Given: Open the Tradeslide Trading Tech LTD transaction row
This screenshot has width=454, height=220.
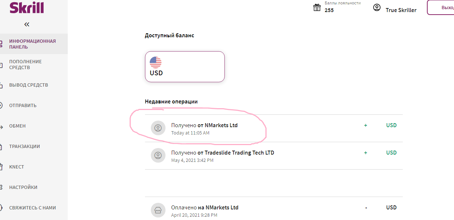Looking at the screenshot, I should [x=273, y=156].
